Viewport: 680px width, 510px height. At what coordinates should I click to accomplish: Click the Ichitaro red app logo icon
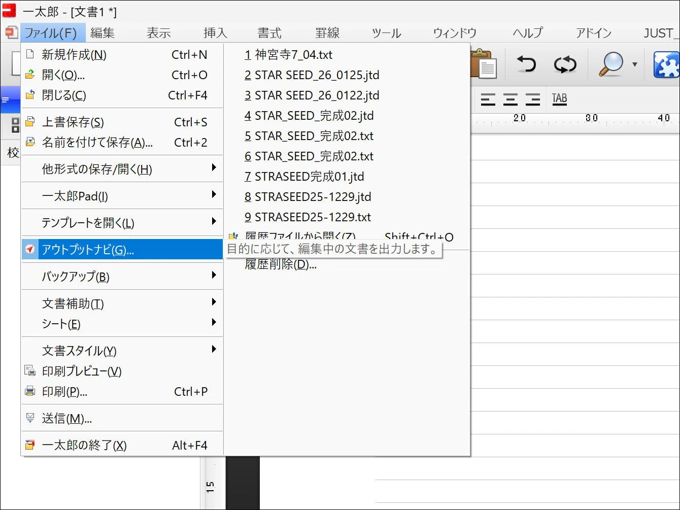coord(9,10)
